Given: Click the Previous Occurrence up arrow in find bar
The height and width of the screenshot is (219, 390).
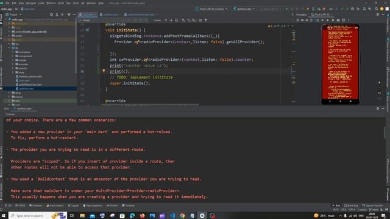Looking at the screenshot, I should point(166,20).
